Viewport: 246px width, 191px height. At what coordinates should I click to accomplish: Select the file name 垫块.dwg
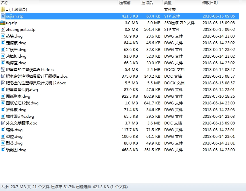(14, 36)
